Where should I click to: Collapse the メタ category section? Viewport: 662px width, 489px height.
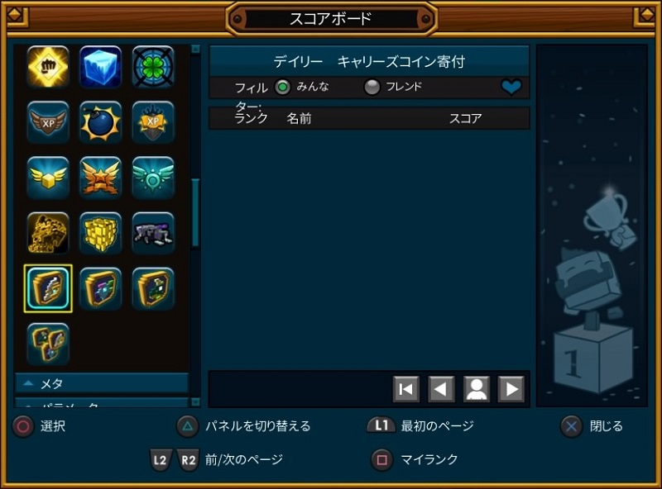click(101, 383)
